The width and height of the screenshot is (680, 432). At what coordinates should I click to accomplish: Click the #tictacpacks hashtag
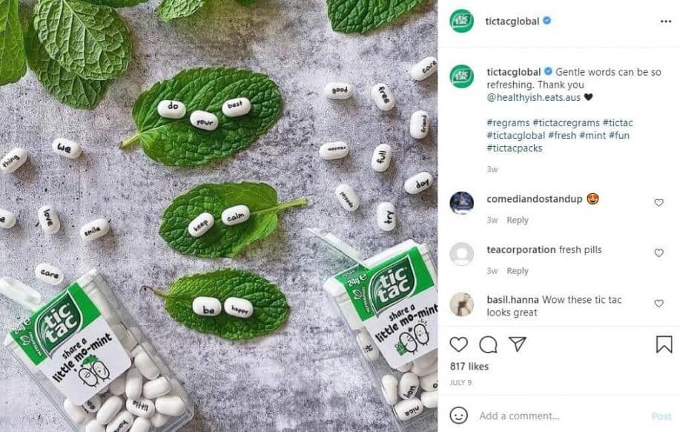click(x=515, y=148)
